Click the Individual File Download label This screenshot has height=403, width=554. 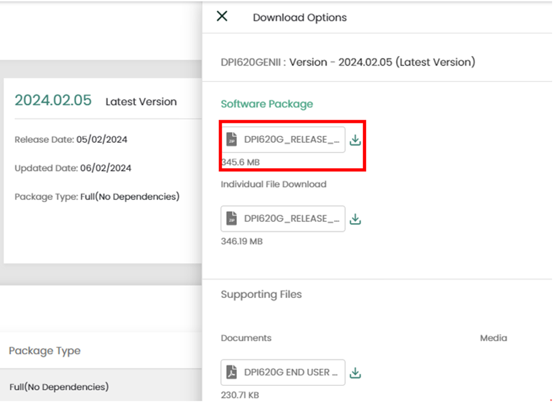(x=273, y=184)
